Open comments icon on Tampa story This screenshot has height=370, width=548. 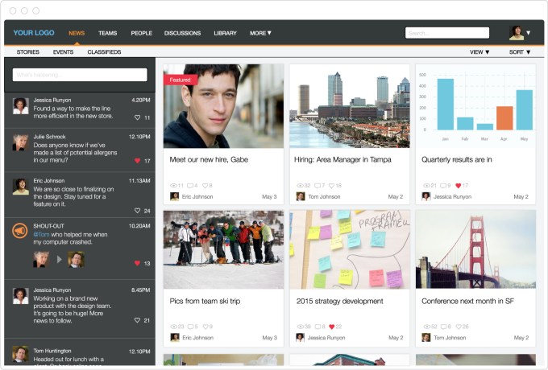pyautogui.click(x=318, y=186)
